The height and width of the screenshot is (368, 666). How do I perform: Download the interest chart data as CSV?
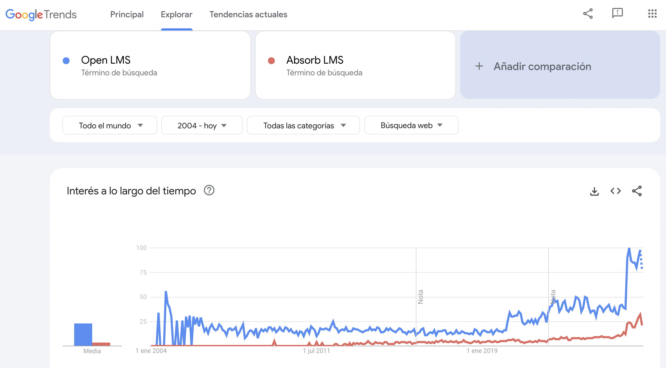[595, 191]
